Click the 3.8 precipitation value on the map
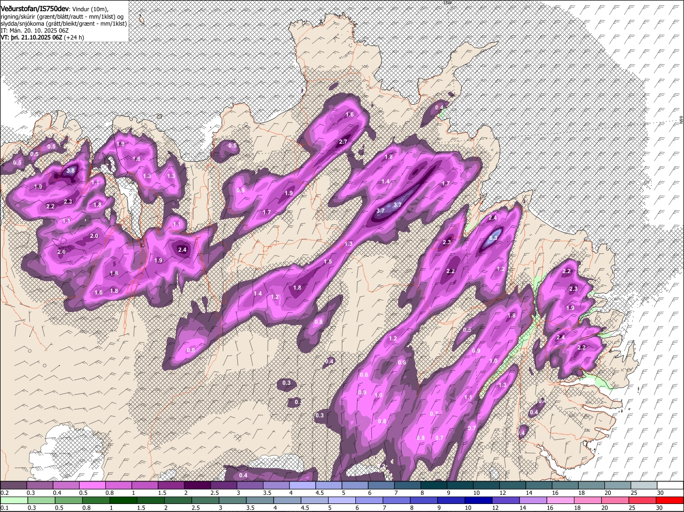This screenshot has width=684, height=512. [71, 171]
